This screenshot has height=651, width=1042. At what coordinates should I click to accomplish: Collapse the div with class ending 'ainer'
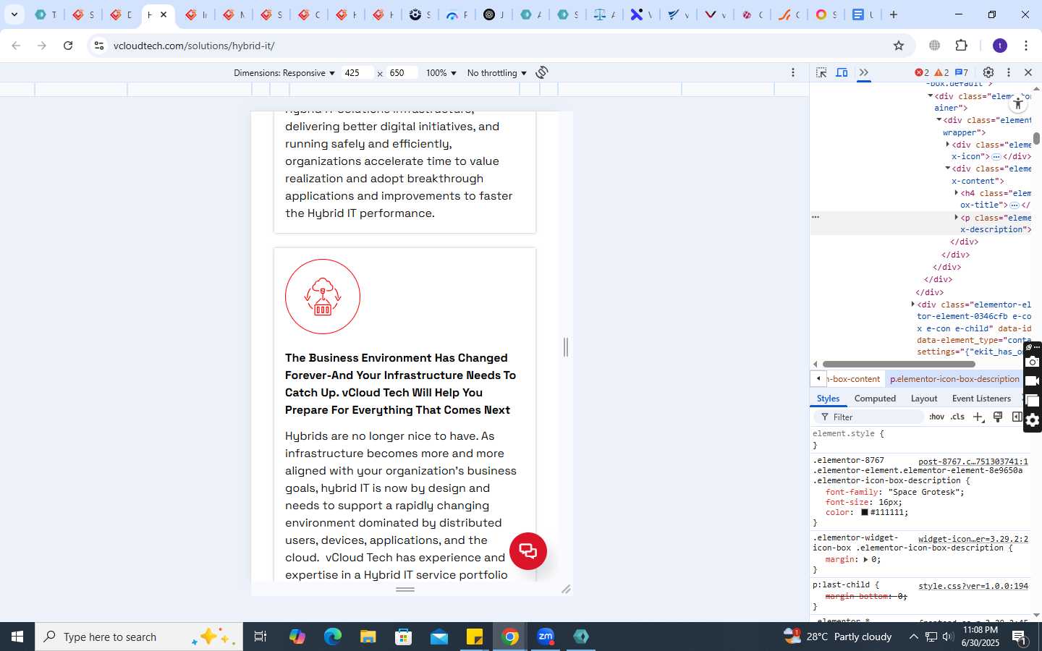(x=931, y=96)
